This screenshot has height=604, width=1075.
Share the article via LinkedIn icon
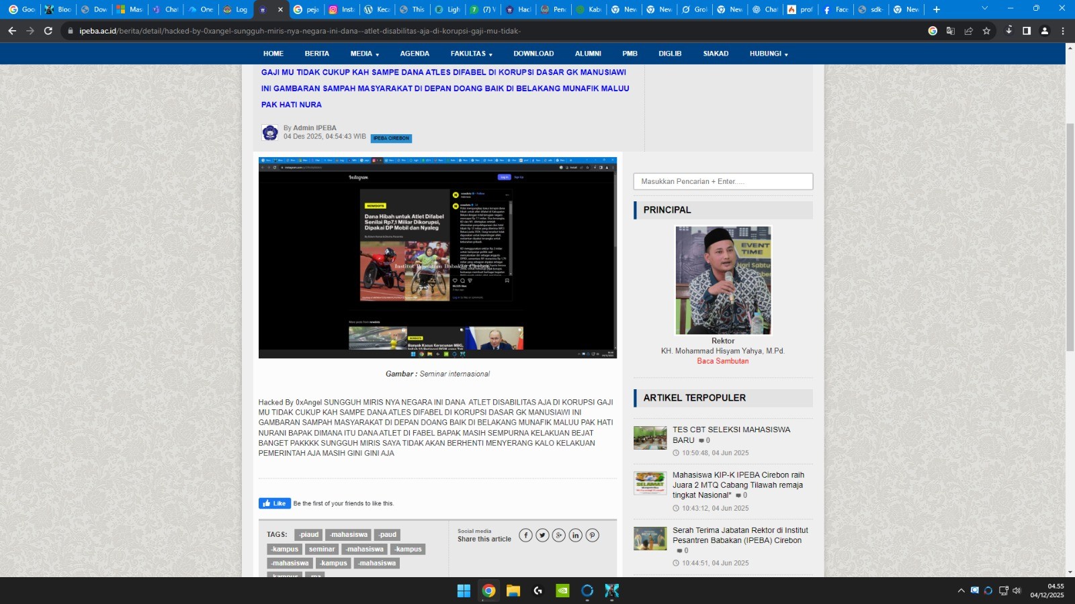[576, 535]
